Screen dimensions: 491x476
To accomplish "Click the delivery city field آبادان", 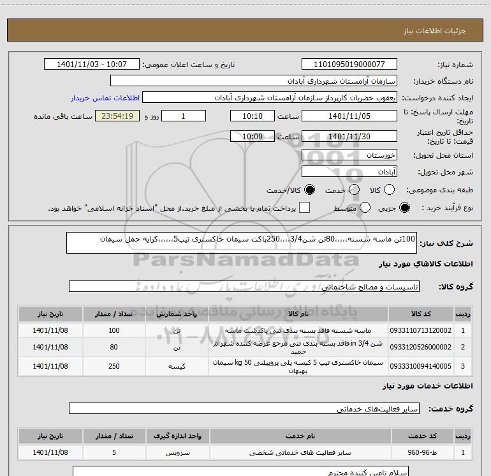I will pyautogui.click(x=349, y=172).
